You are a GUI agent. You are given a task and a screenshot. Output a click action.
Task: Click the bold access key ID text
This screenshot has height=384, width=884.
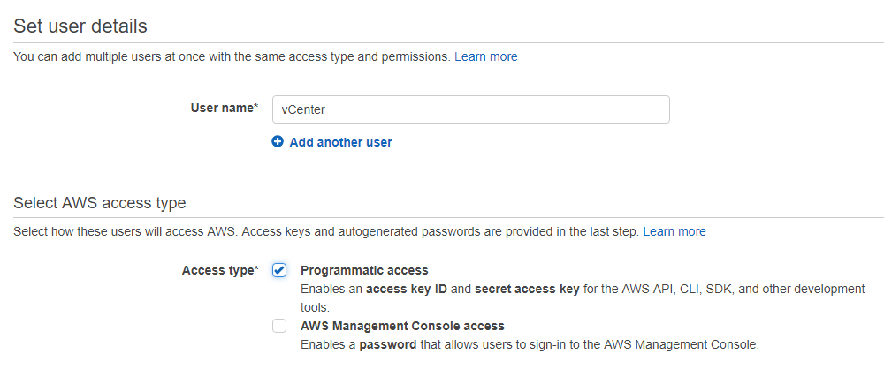[x=407, y=290]
